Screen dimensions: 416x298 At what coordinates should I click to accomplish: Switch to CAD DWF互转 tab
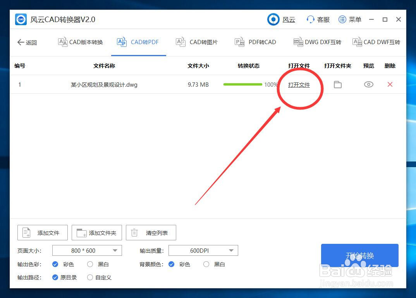pos(376,42)
